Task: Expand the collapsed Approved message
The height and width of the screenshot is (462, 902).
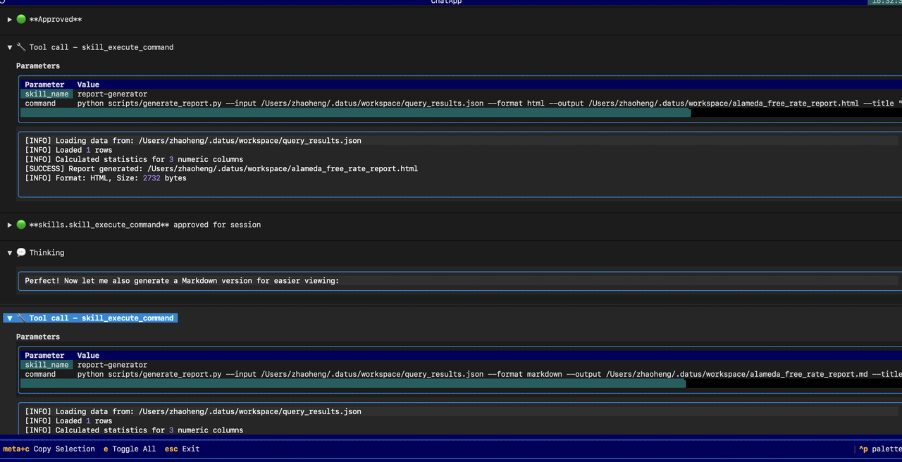Action: [9, 19]
